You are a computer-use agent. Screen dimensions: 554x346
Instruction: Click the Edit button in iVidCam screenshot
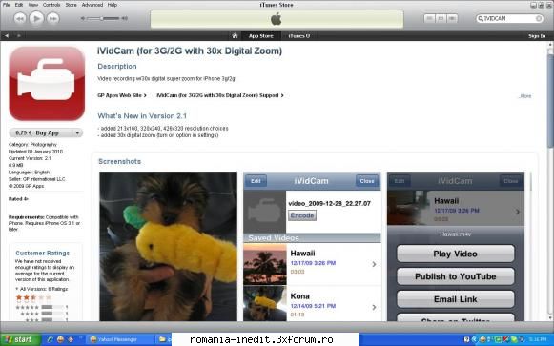(256, 181)
